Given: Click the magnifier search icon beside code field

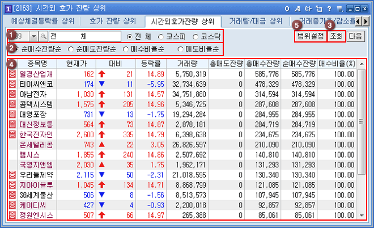Looking at the screenshot, I should [43, 36].
